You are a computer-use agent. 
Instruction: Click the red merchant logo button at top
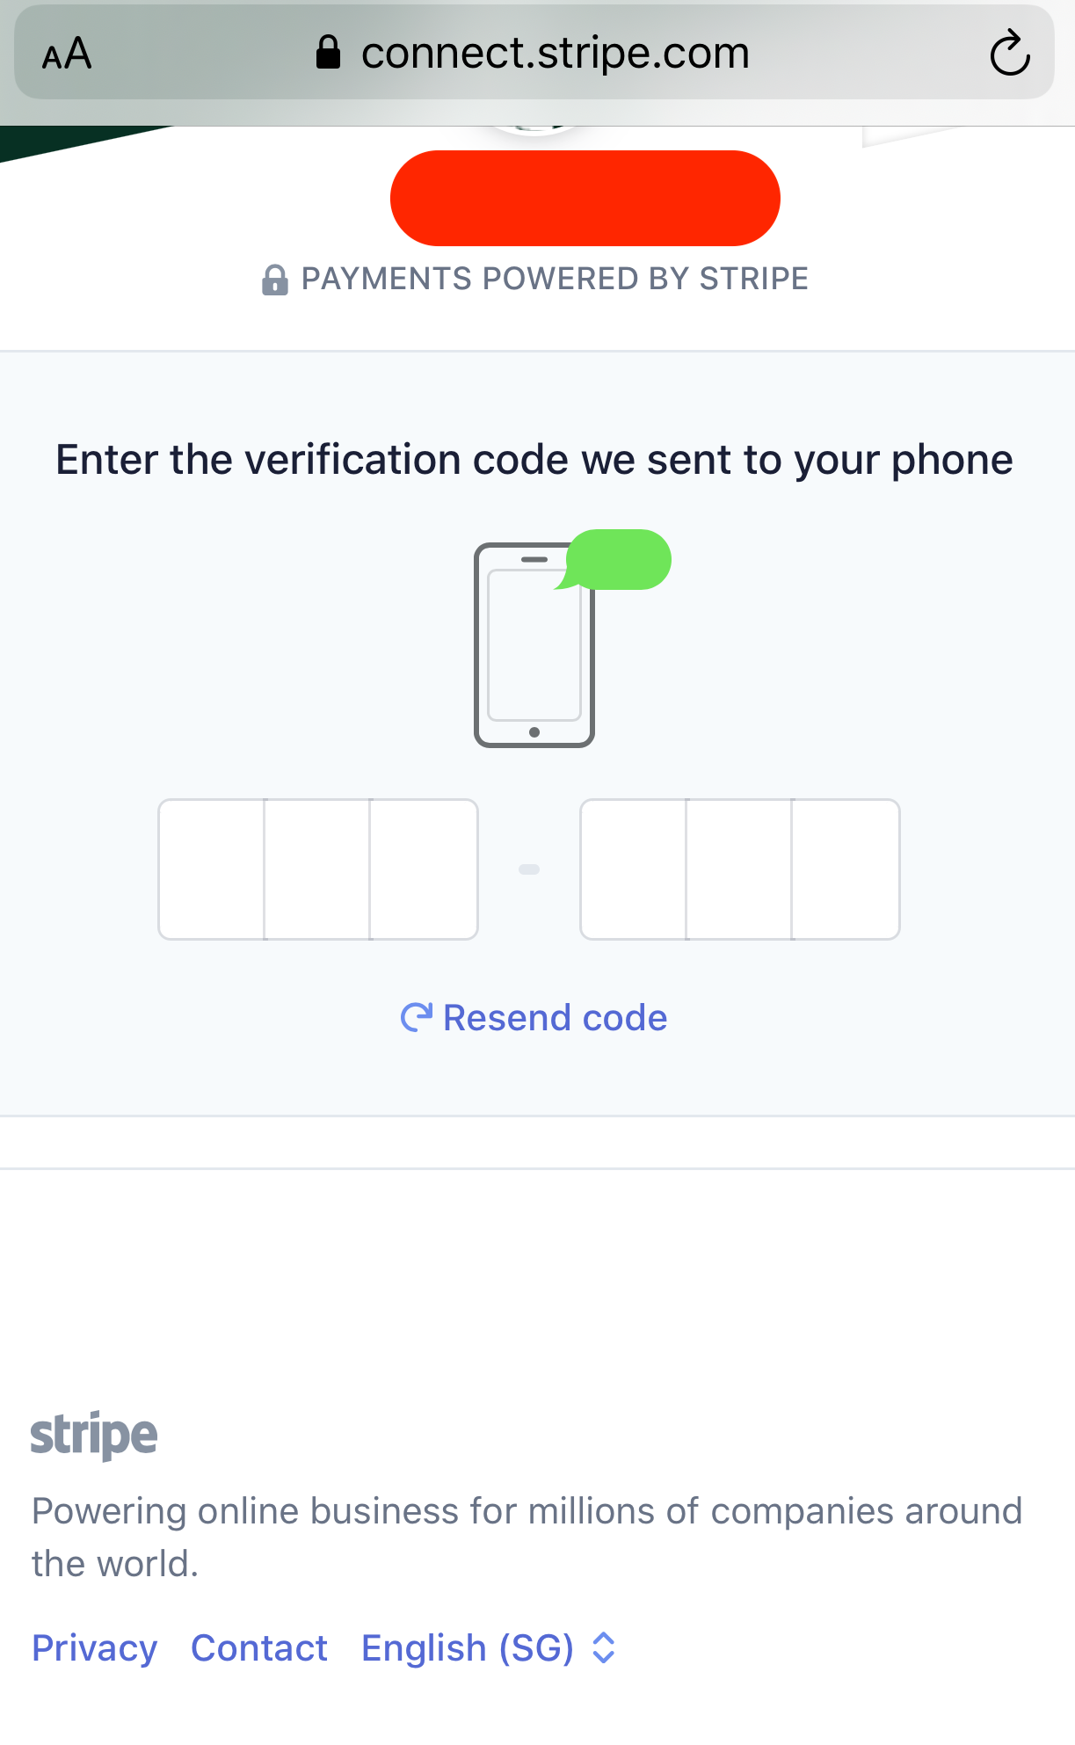[585, 198]
